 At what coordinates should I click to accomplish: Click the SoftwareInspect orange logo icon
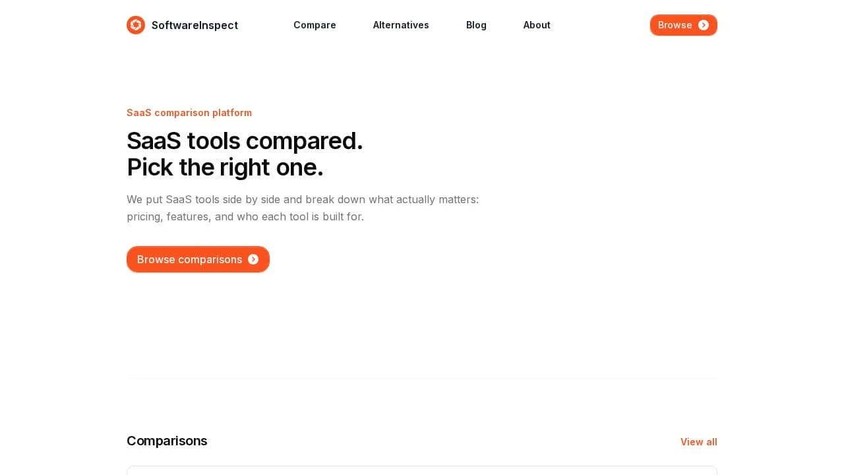136,25
